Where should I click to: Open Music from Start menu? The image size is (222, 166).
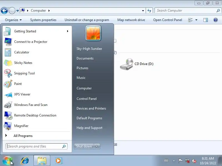point(81,78)
